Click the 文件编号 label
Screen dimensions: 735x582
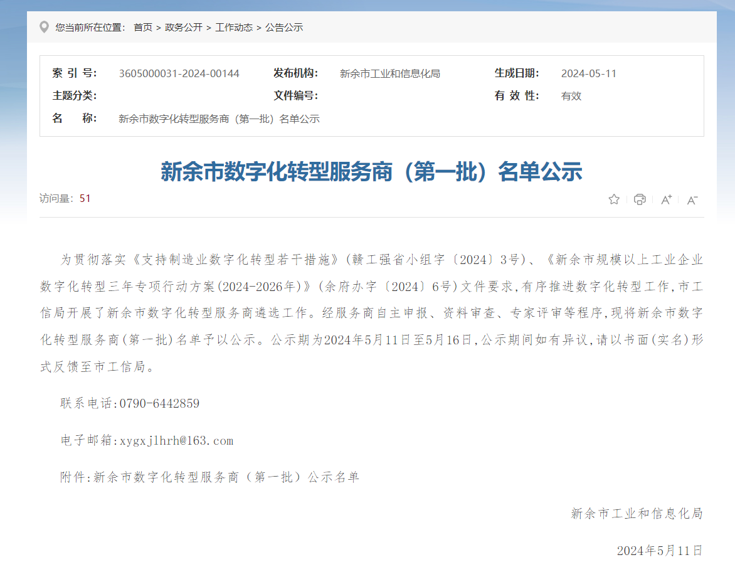pos(296,95)
